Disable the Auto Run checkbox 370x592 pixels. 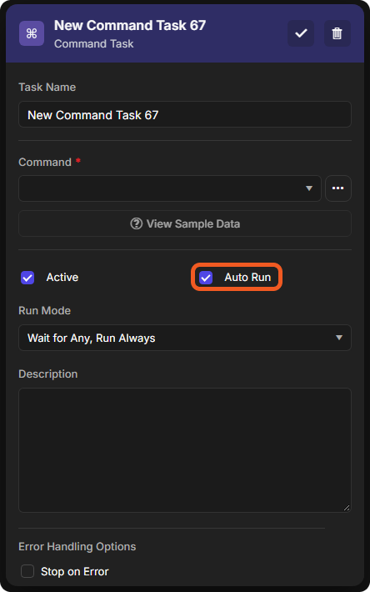206,278
